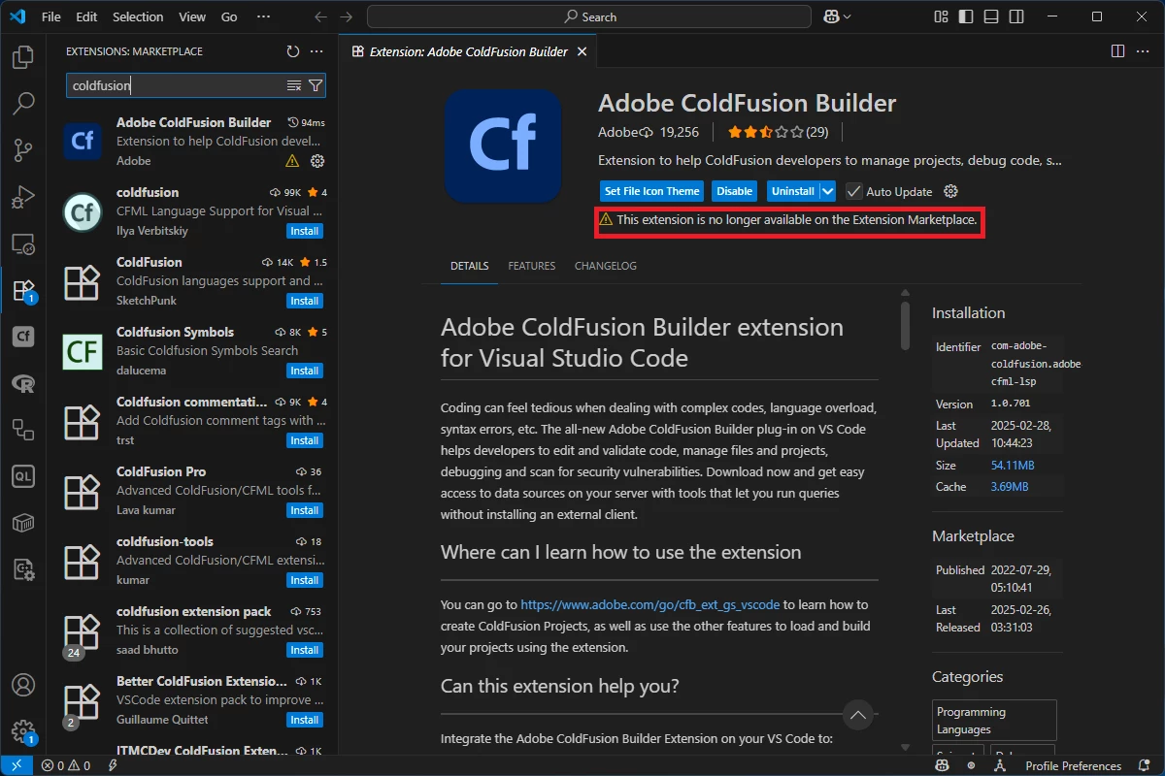This screenshot has width=1165, height=776.
Task: Install the ColdFusion extension by SketchPunk
Action: click(x=305, y=301)
